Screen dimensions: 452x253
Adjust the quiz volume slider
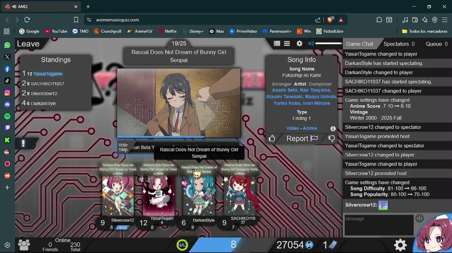point(328,44)
